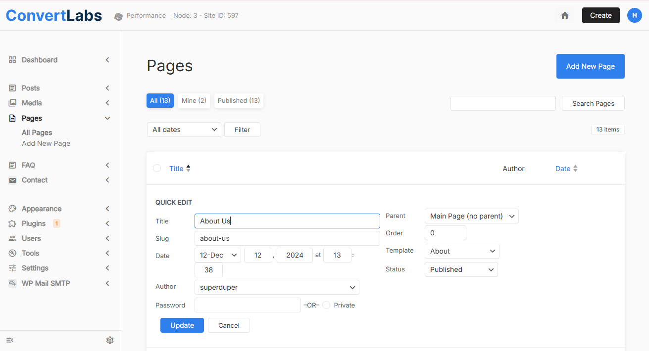Screen dimensions: 649x351
Task: Toggle the select-all checkbox beside Title
Action: (x=157, y=169)
